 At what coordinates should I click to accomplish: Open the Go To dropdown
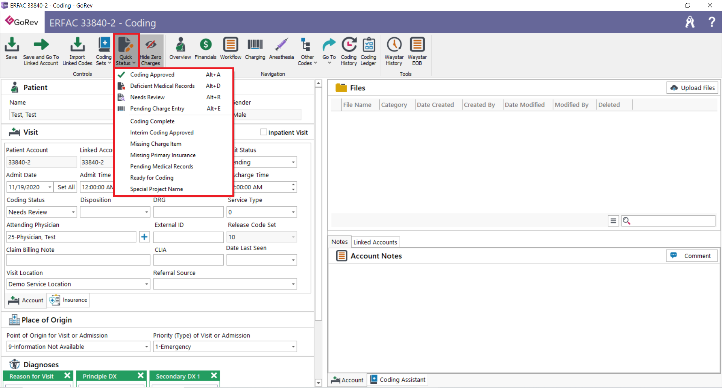[x=329, y=51]
